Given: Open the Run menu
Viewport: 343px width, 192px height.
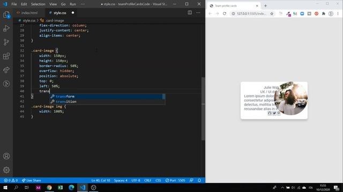Looking at the screenshot, I should 73,4.
